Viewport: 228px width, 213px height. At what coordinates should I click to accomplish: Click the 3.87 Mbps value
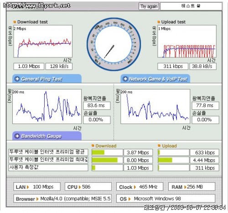[x=138, y=152]
